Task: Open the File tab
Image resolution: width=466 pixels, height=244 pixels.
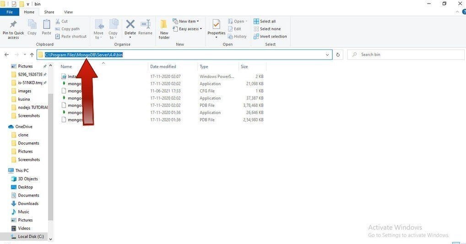Action: pos(10,12)
